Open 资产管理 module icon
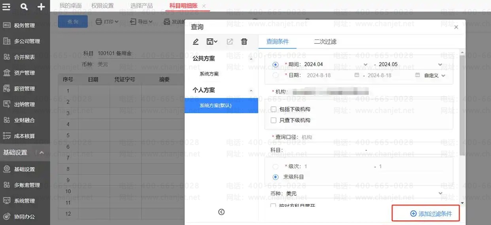This screenshot has width=491, height=225. click(x=7, y=73)
